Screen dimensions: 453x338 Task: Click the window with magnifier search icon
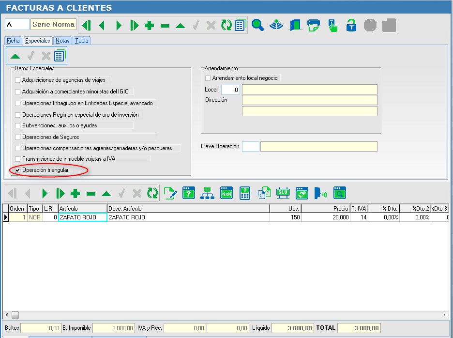point(339,193)
